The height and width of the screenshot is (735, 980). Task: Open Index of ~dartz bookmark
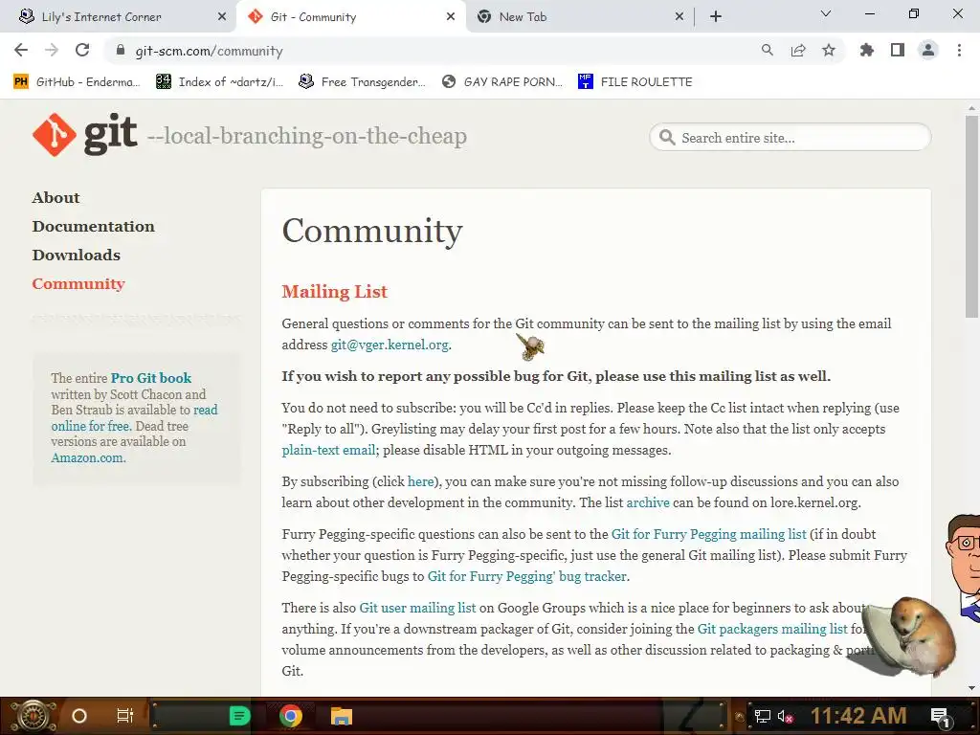[220, 82]
